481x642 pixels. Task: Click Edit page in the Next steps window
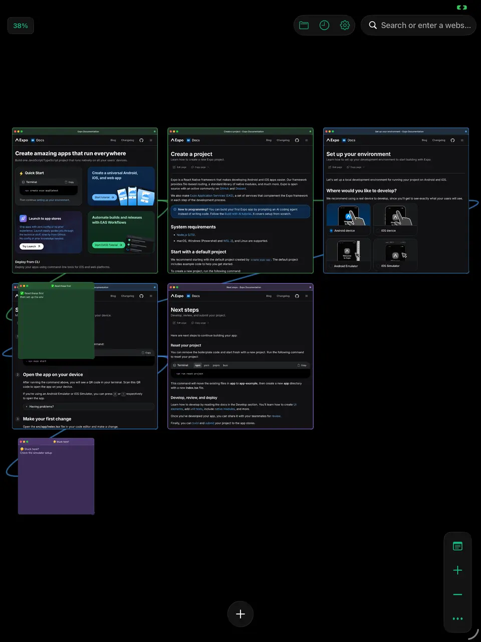coord(180,323)
